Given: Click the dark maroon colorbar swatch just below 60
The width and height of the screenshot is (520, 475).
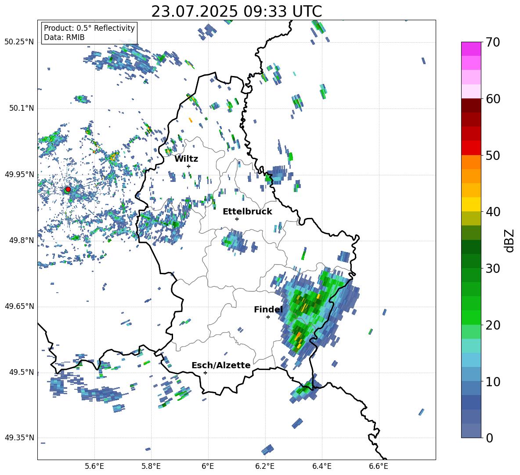Looking at the screenshot, I should [x=471, y=105].
